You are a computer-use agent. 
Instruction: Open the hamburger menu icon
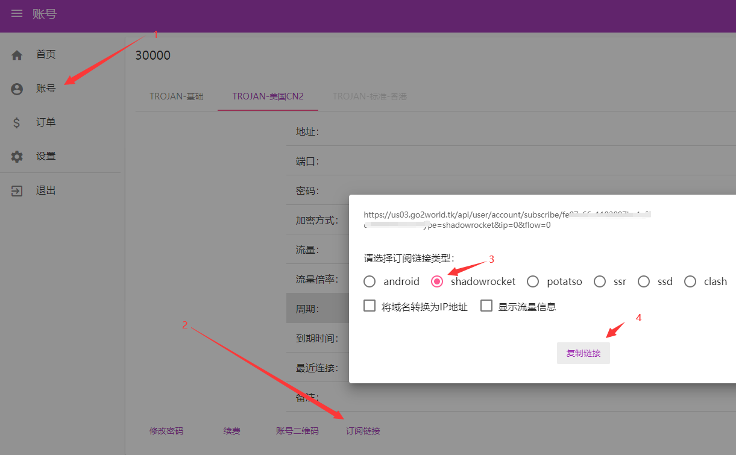[x=17, y=13]
